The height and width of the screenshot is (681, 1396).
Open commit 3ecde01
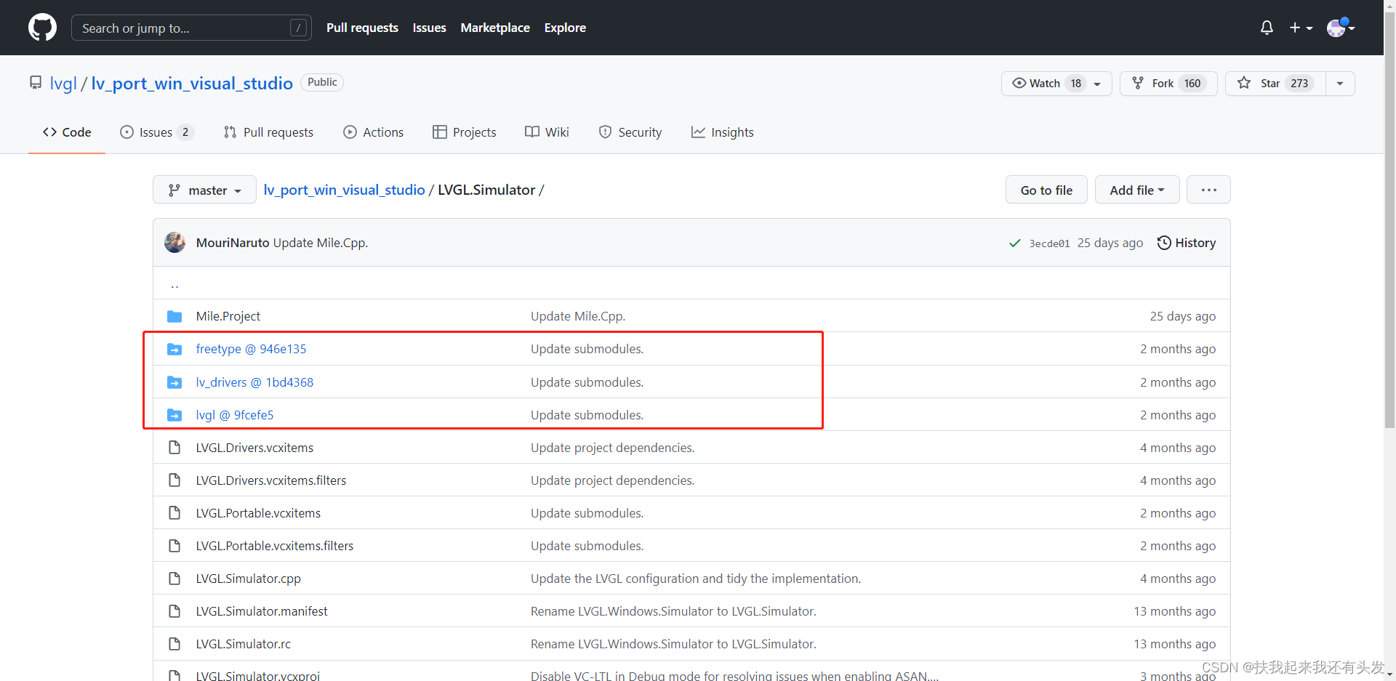click(1049, 243)
